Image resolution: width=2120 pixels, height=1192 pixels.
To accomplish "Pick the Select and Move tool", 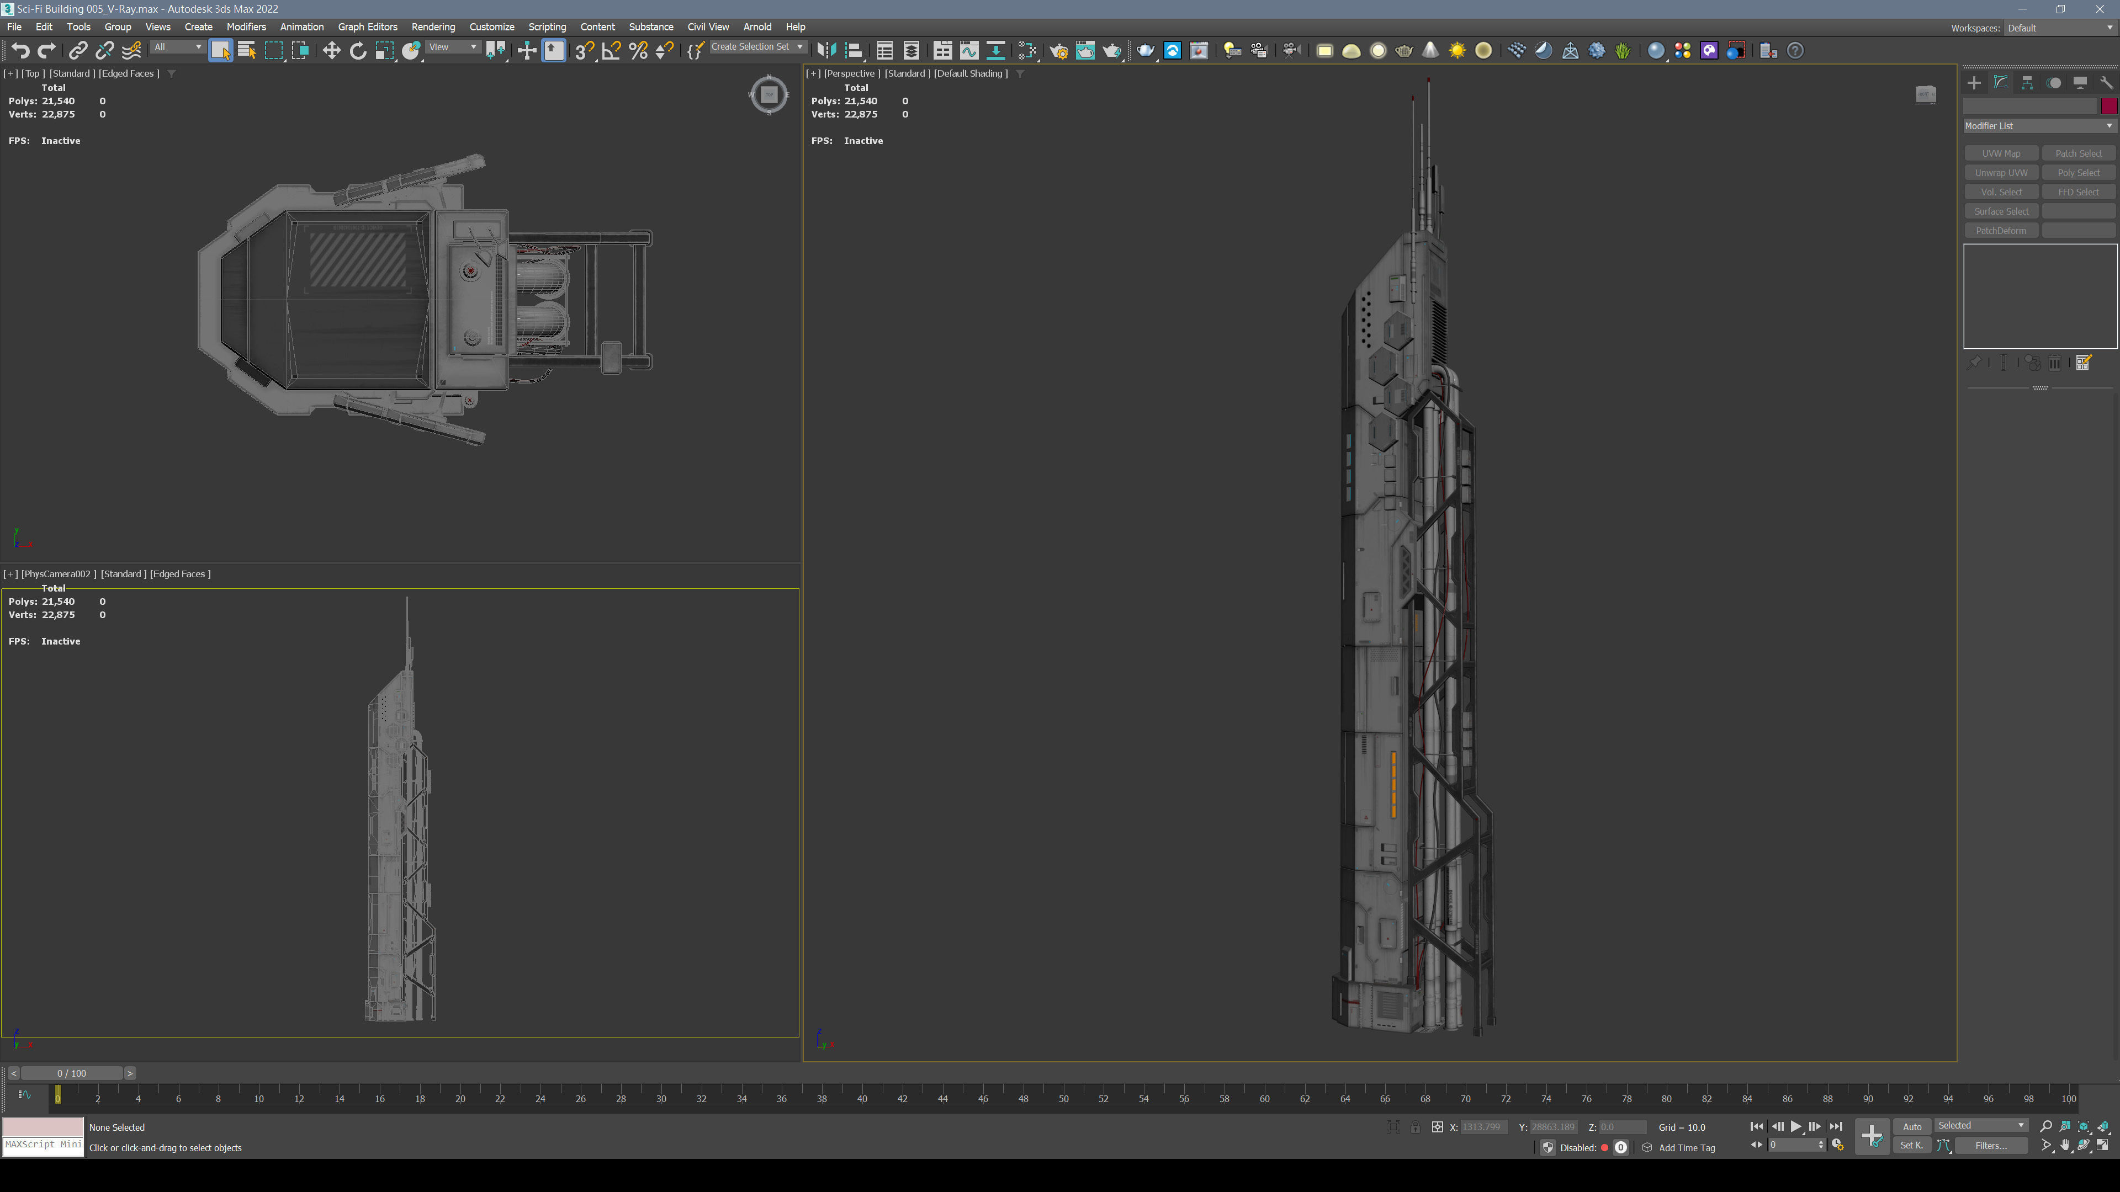I will pyautogui.click(x=331, y=51).
